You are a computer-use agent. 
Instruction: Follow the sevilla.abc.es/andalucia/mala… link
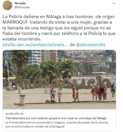click(x=35, y=45)
